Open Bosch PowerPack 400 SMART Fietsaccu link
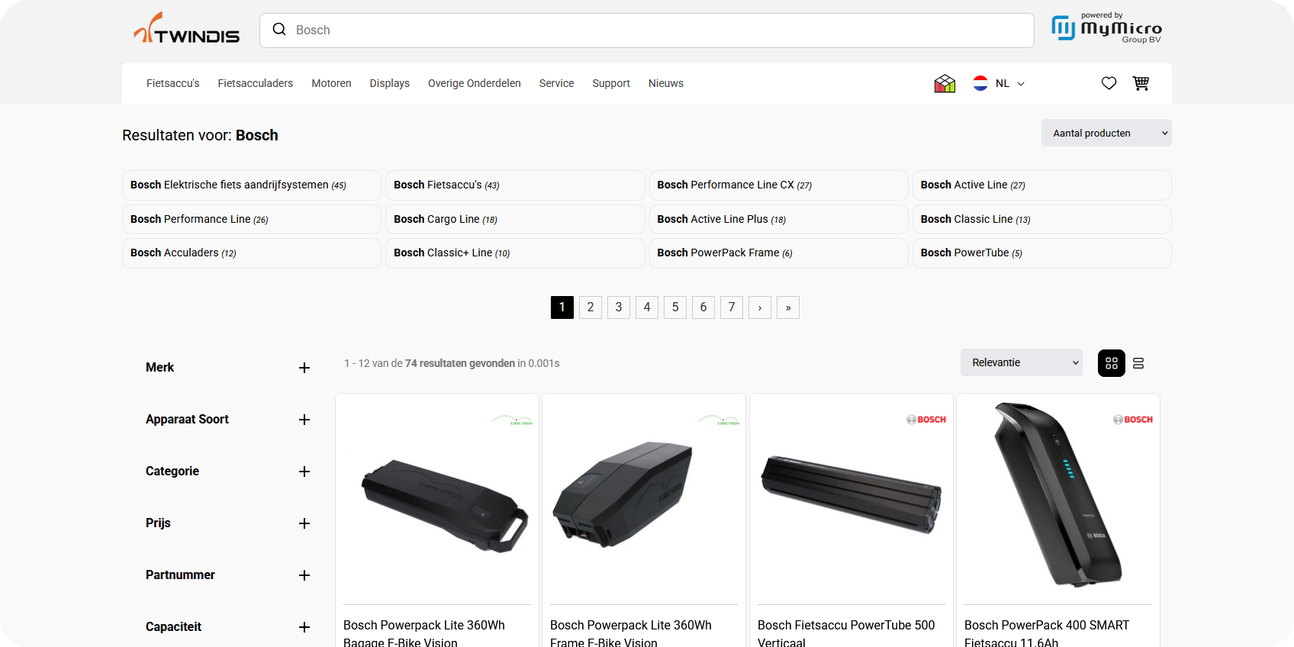This screenshot has height=647, width=1294. (x=1047, y=633)
